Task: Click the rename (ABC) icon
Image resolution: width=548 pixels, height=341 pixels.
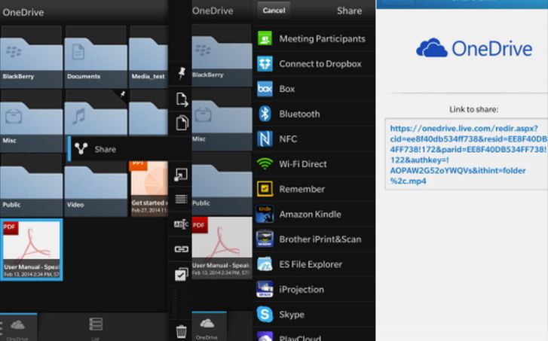Action: pyautogui.click(x=181, y=224)
